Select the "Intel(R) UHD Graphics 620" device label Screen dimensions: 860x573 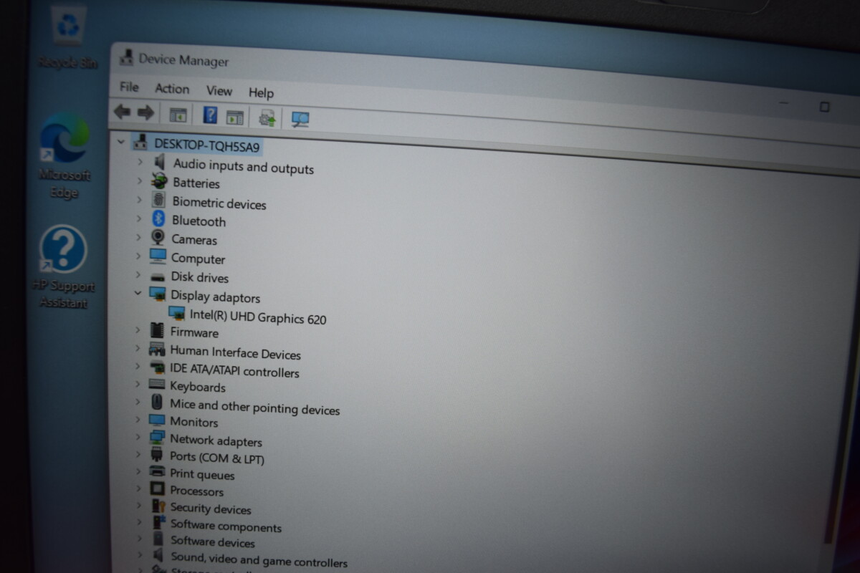click(x=258, y=317)
